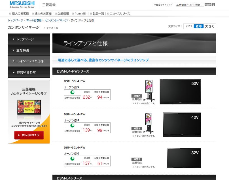
Task: Select トップページ in the sidebar
Action: (29, 39)
